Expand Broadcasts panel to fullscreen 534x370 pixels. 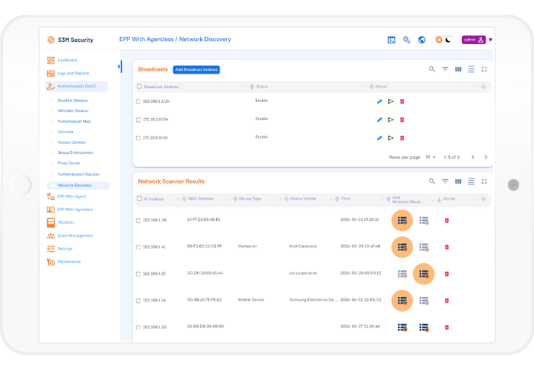coord(484,69)
